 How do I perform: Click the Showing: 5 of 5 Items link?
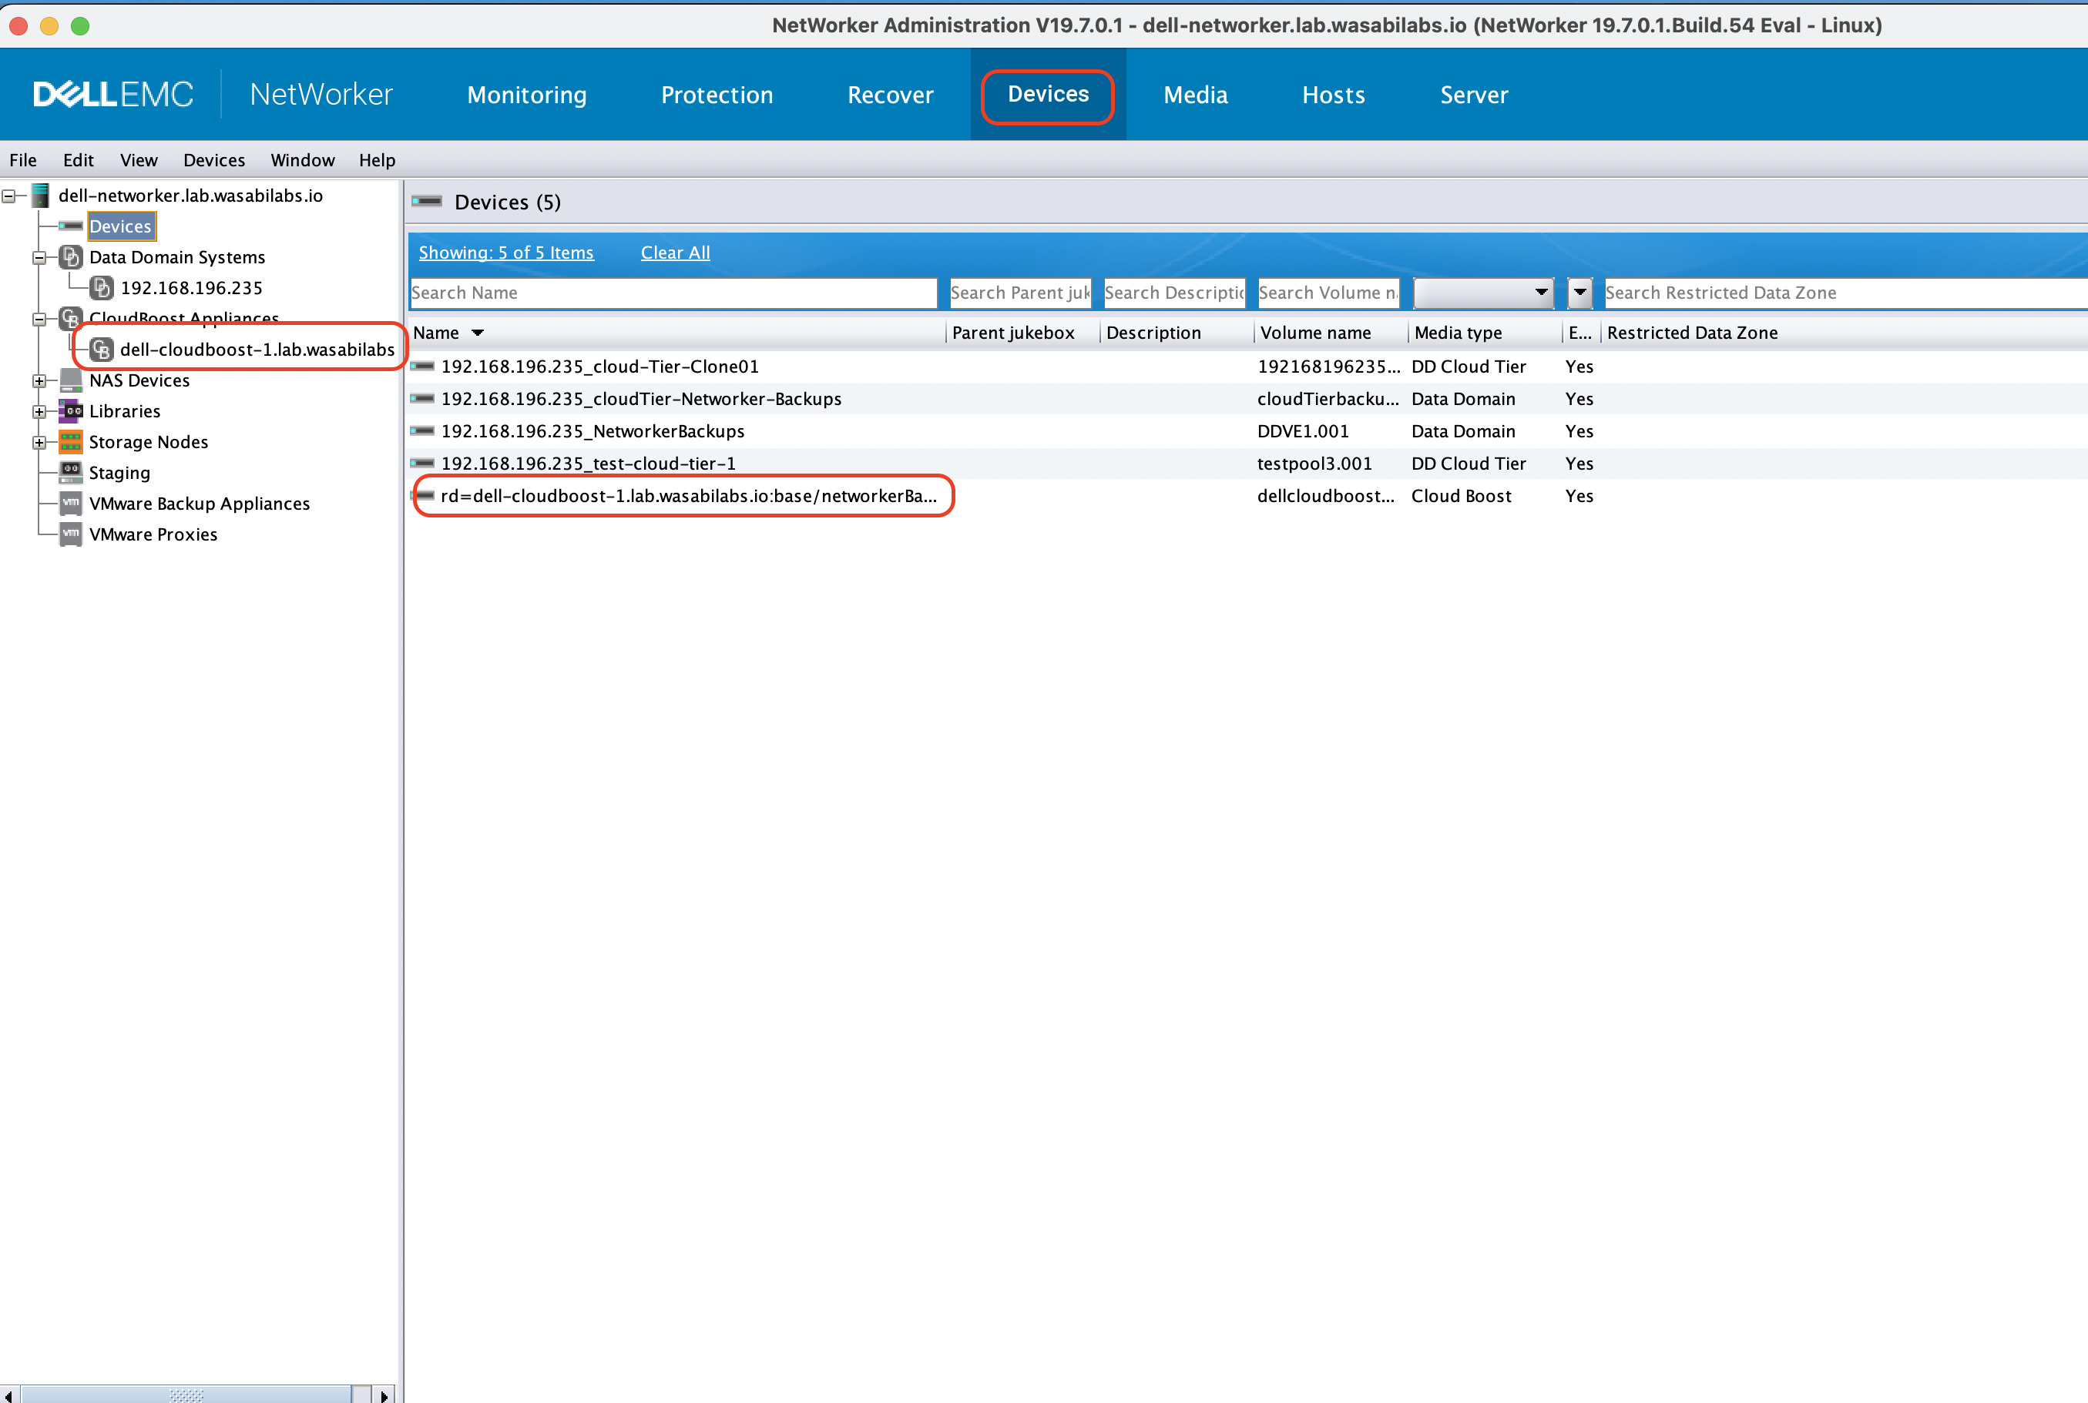tap(506, 253)
